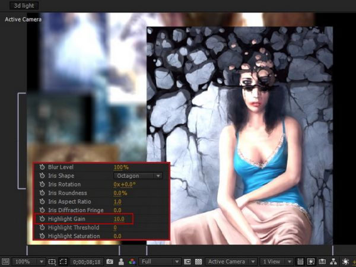Open show channel color circles icon
Screen dimensions: 356x267
(x=132, y=262)
